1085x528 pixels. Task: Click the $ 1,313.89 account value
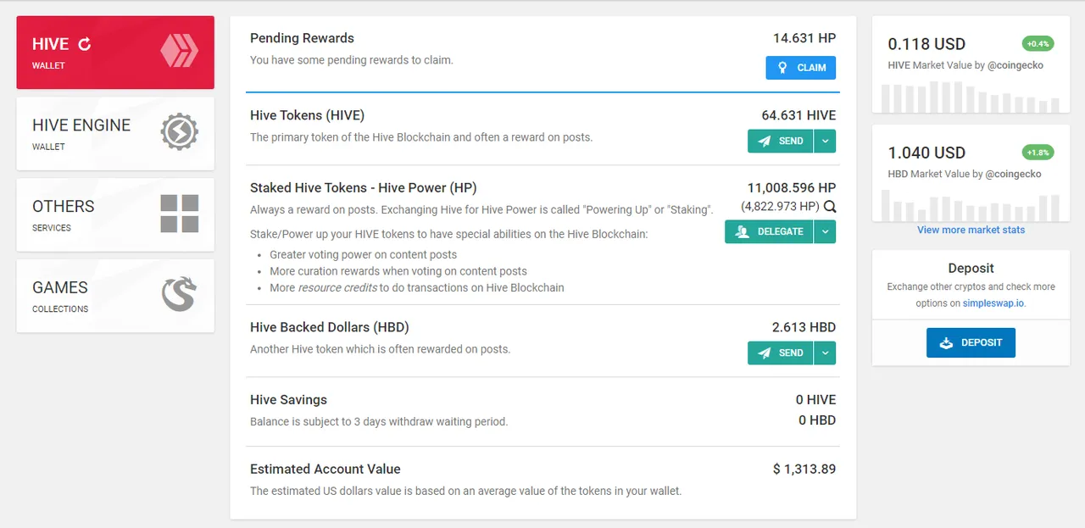[804, 469]
